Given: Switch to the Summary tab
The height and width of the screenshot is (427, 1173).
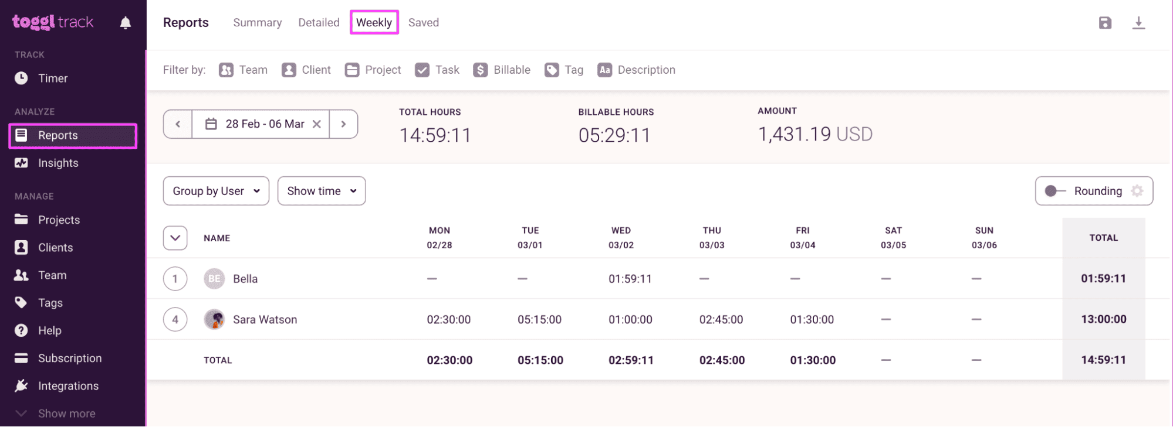Looking at the screenshot, I should coord(257,23).
